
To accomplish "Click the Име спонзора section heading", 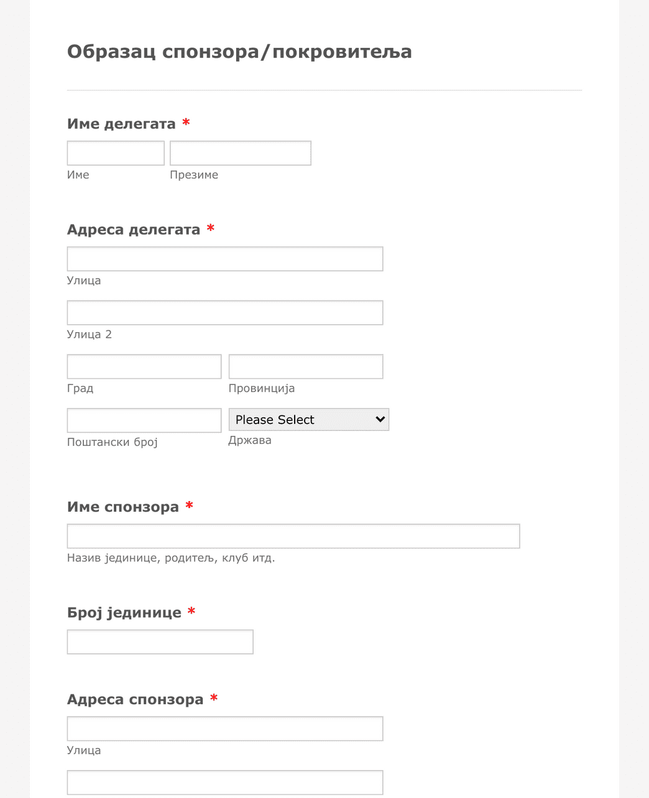I will point(122,506).
